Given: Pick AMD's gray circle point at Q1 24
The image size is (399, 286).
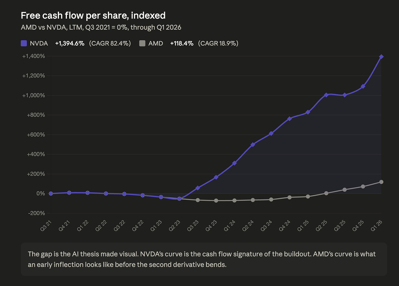Looking at the screenshot, I should coord(235,201).
